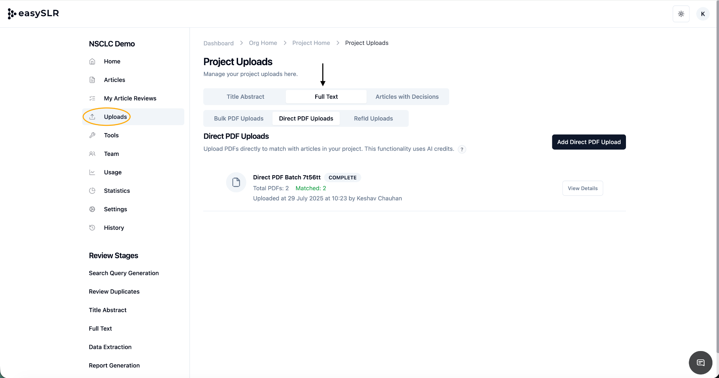Click the Settings gear icon in sidebar
This screenshot has width=719, height=378.
point(92,209)
